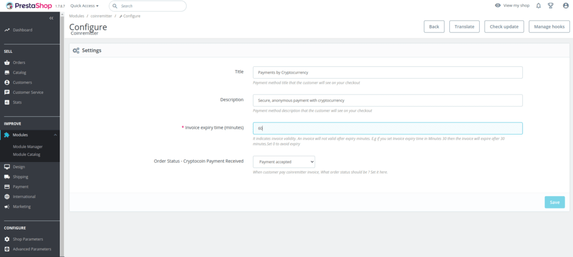Click the version number 1.7.8.7 text
This screenshot has height=257, width=573.
point(60,6)
